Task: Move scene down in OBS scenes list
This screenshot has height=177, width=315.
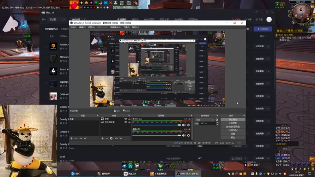Action: (x=85, y=138)
